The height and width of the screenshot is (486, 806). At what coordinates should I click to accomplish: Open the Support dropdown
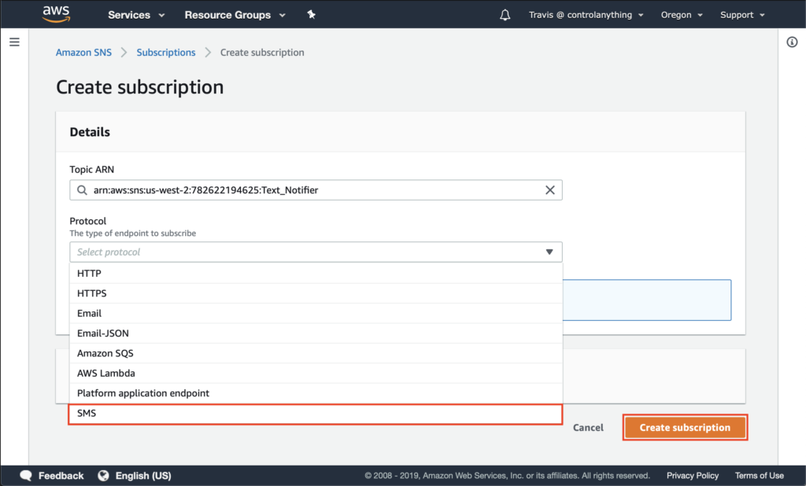click(x=742, y=15)
